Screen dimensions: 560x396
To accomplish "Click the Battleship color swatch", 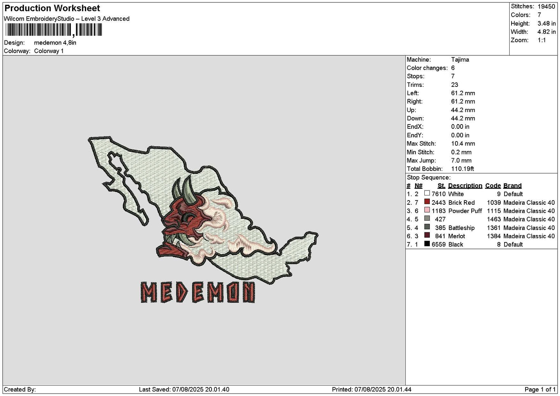I will point(427,227).
